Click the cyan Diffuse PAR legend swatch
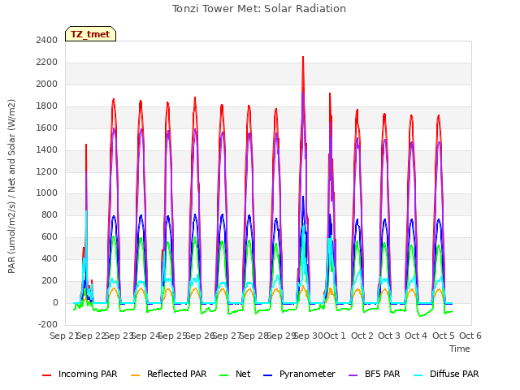This screenshot has height=390, width=520. coord(418,375)
